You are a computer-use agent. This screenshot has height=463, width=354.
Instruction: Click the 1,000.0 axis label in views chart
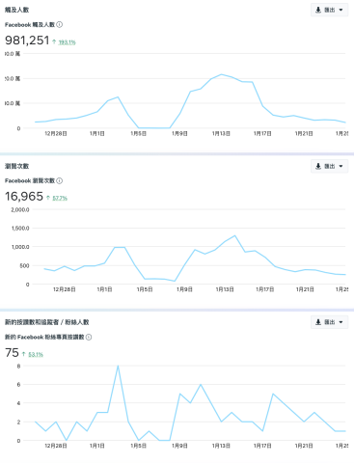coord(20,247)
